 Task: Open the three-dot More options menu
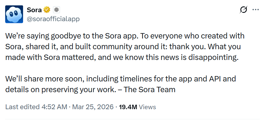click(256, 10)
